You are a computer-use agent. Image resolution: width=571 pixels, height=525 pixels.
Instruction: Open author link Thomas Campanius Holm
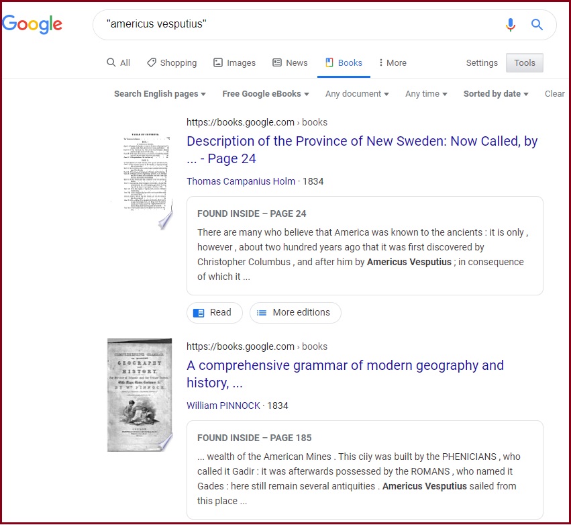click(241, 181)
